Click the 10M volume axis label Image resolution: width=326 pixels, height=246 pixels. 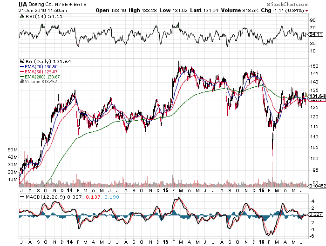point(13,180)
